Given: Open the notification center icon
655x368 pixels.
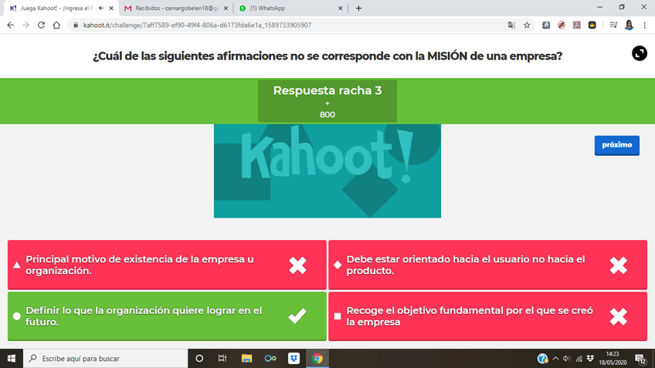Looking at the screenshot, I should point(640,359).
